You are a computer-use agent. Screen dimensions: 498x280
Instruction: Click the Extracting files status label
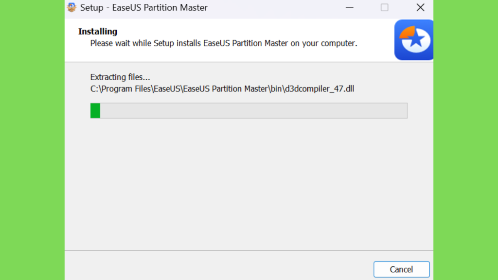pyautogui.click(x=120, y=77)
